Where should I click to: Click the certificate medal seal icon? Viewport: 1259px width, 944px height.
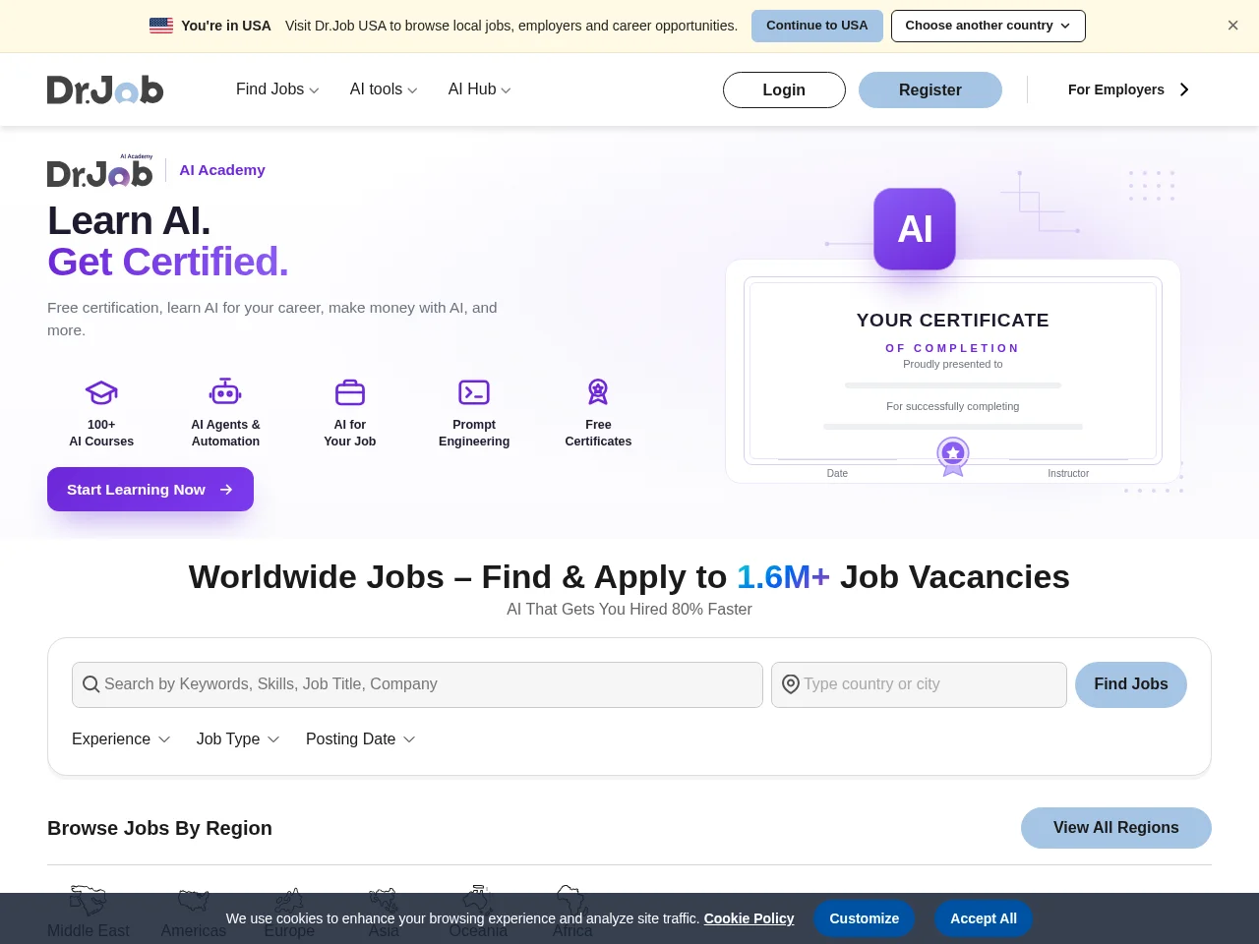tap(953, 456)
